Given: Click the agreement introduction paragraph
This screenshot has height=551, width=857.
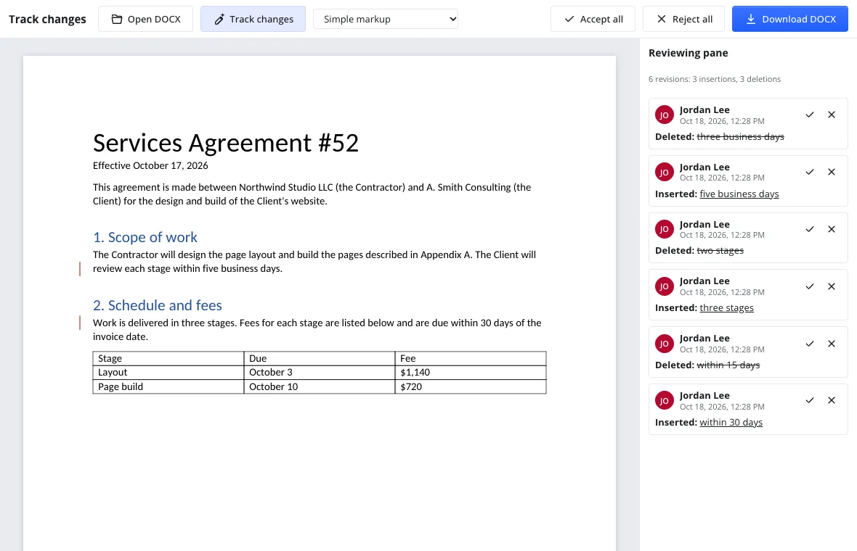Looking at the screenshot, I should pos(312,194).
